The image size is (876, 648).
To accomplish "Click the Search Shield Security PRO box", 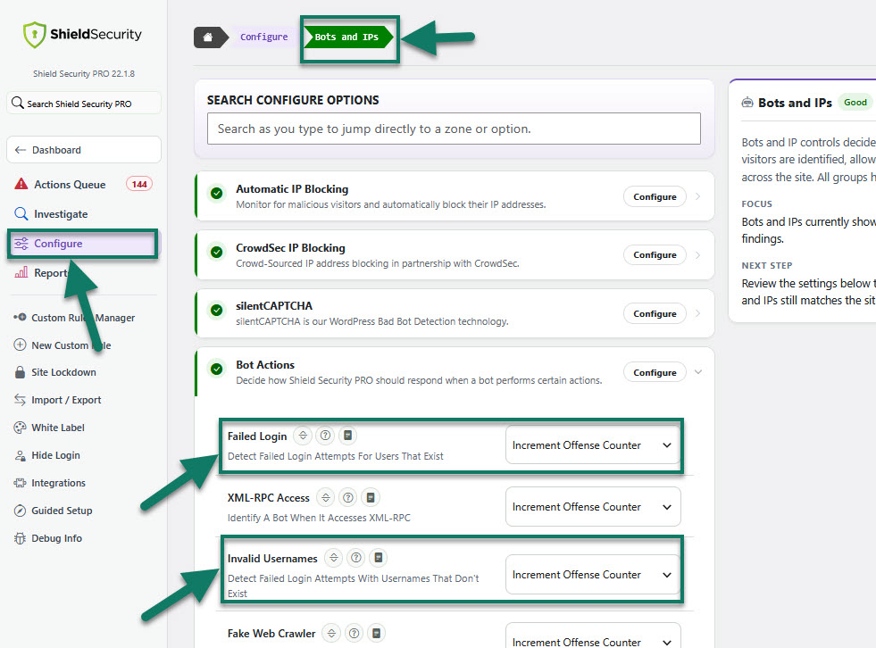I will tap(84, 104).
